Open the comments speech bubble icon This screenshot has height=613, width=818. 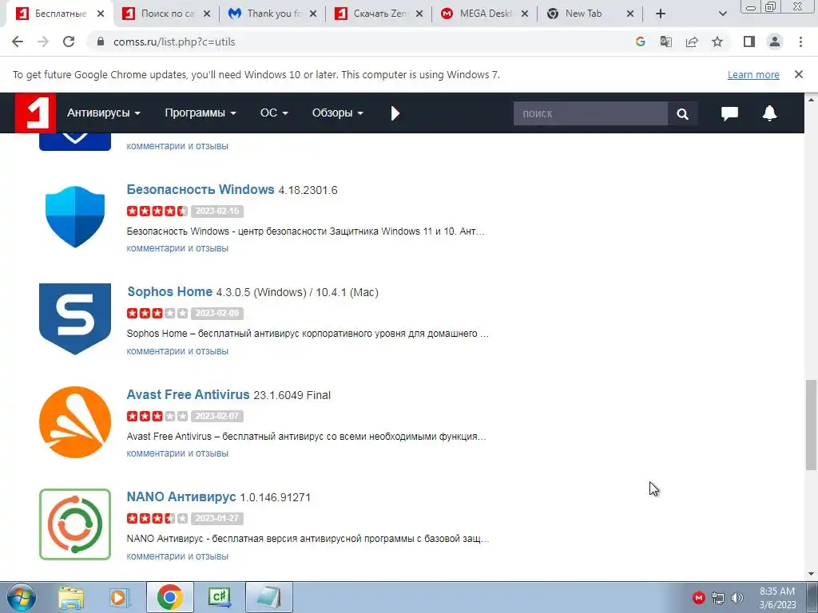pyautogui.click(x=729, y=113)
